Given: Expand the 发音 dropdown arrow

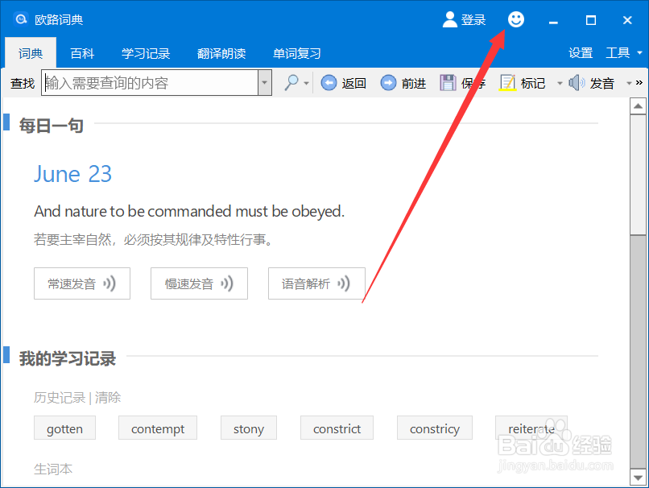Looking at the screenshot, I should click(x=629, y=83).
